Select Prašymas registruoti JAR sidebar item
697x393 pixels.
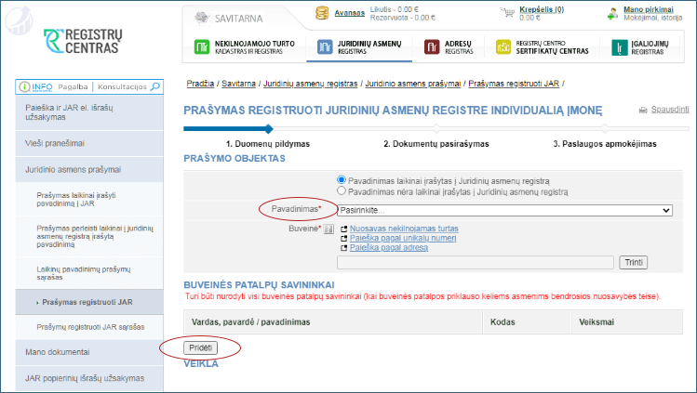[x=89, y=302]
